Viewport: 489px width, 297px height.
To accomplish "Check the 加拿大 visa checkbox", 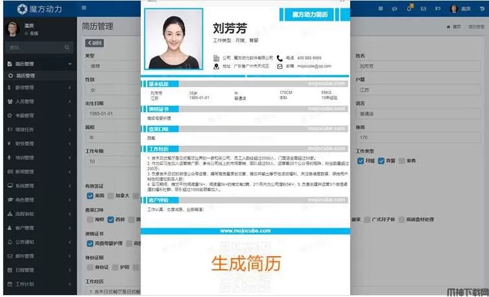I will pyautogui.click(x=111, y=196).
